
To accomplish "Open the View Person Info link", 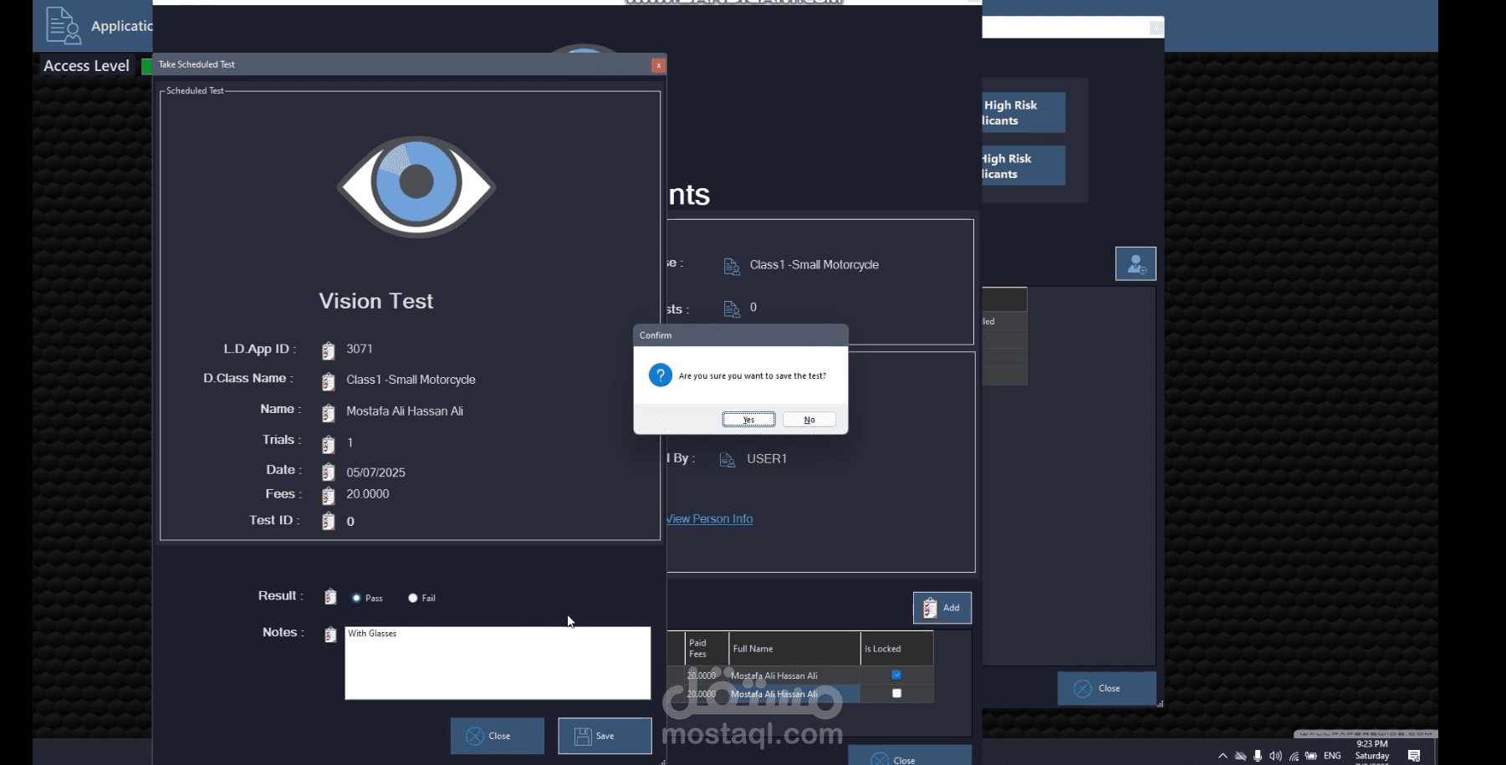I will point(709,518).
